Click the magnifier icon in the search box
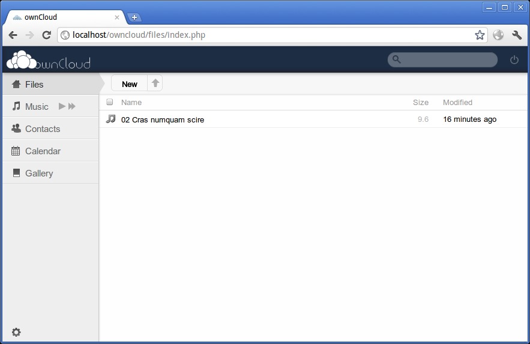This screenshot has height=344, width=530. click(397, 60)
